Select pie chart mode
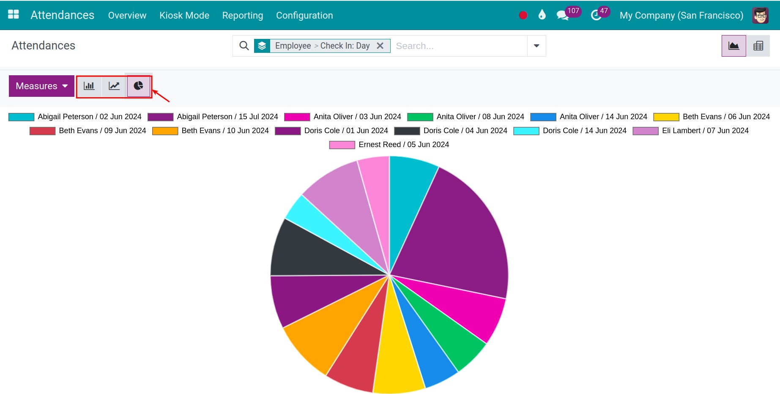The height and width of the screenshot is (394, 780). pos(138,86)
